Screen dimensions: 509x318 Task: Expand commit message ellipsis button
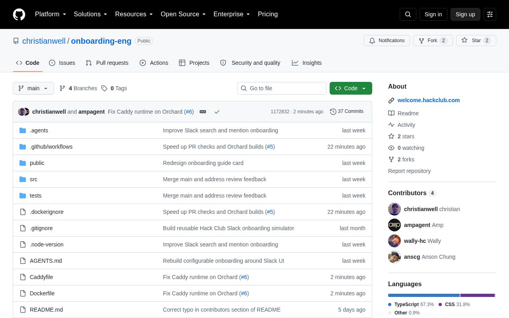(x=203, y=112)
